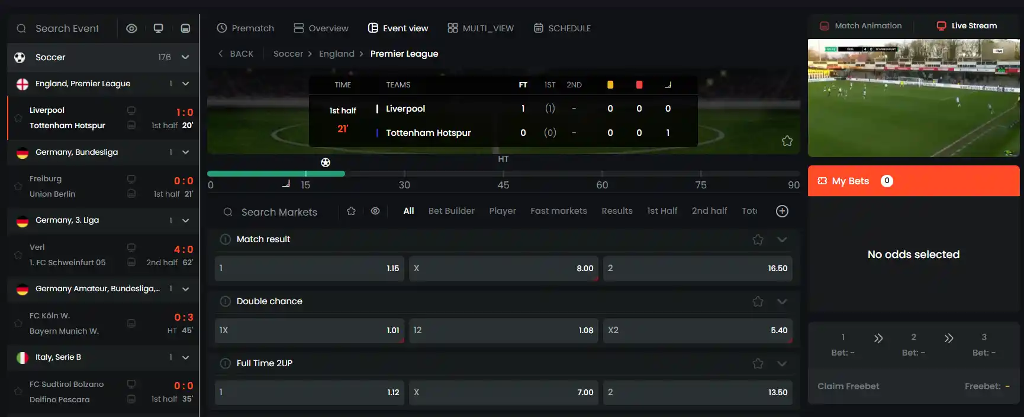Click Premier League breadcrumb
Screen dimensions: 1024x417
[x=404, y=54]
